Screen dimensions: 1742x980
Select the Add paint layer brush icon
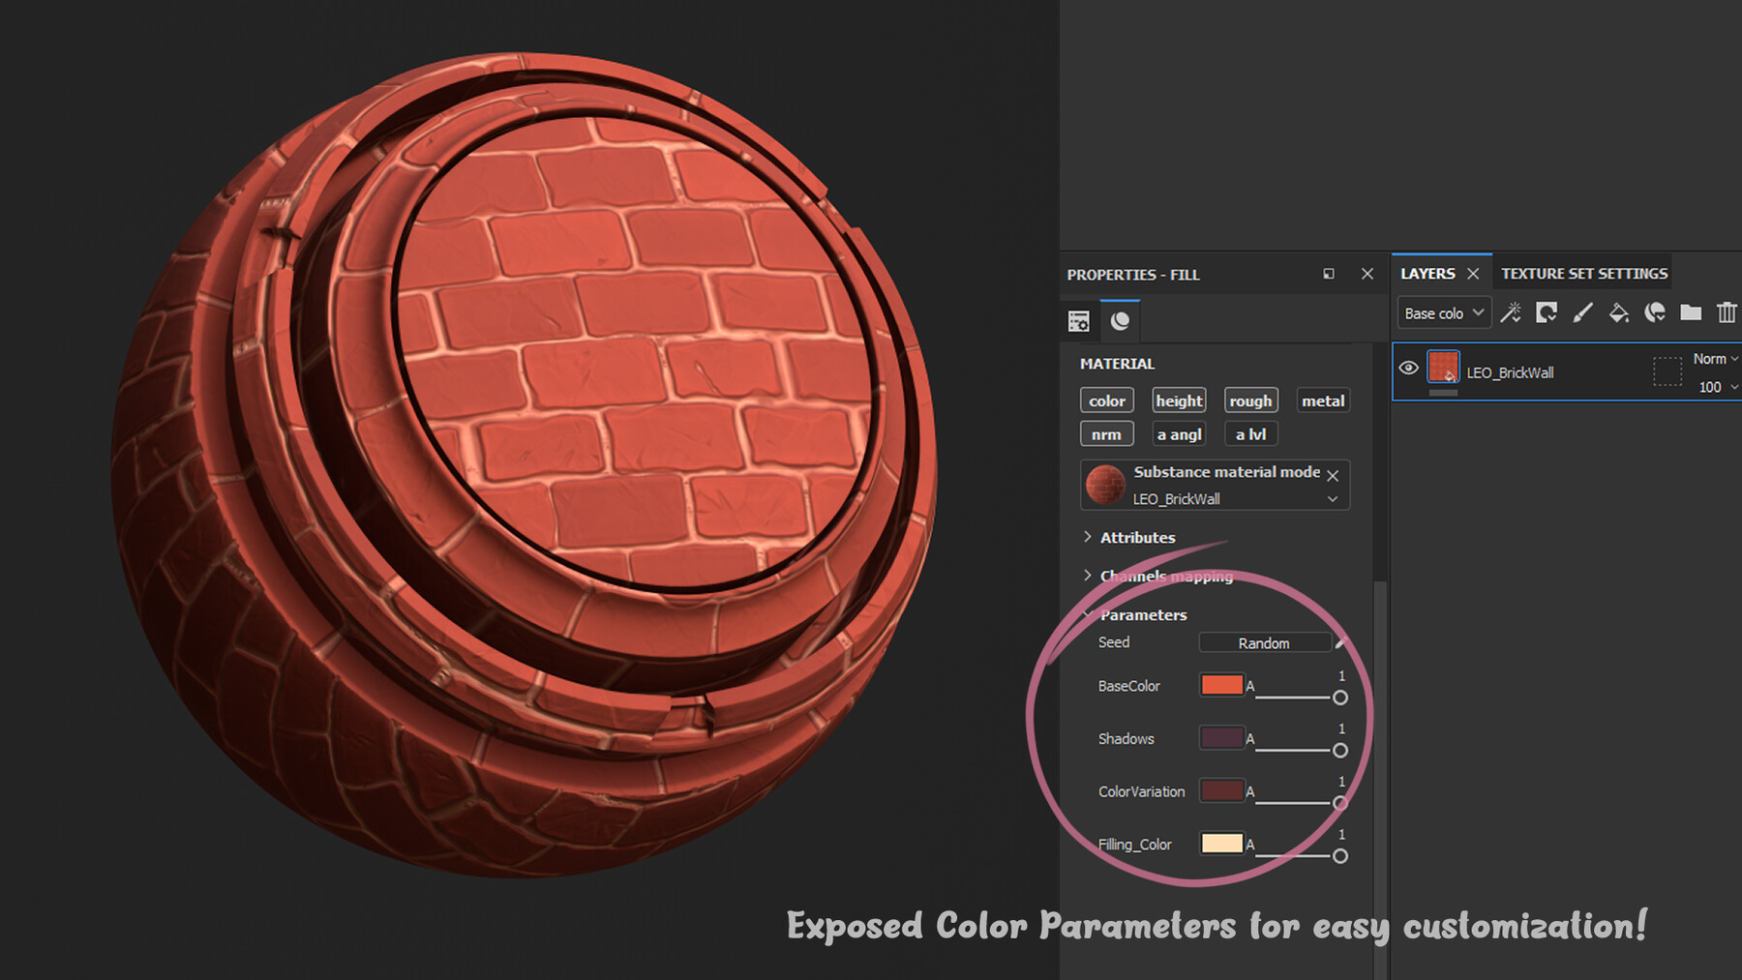pos(1583,312)
